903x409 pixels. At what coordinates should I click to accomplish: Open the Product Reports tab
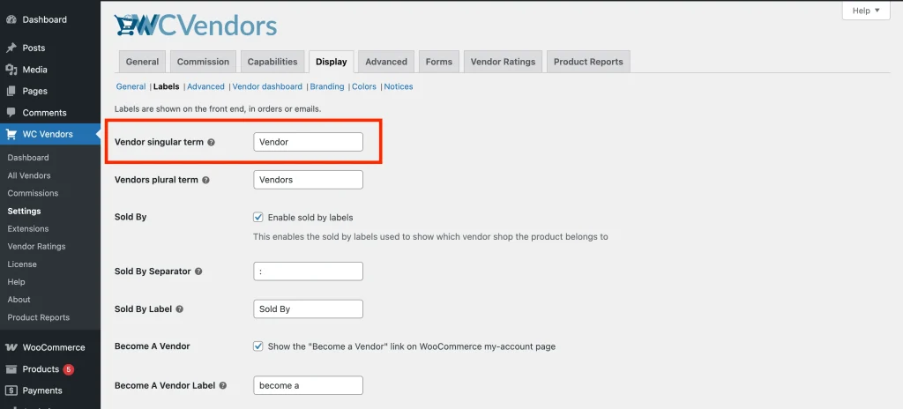[x=588, y=62]
